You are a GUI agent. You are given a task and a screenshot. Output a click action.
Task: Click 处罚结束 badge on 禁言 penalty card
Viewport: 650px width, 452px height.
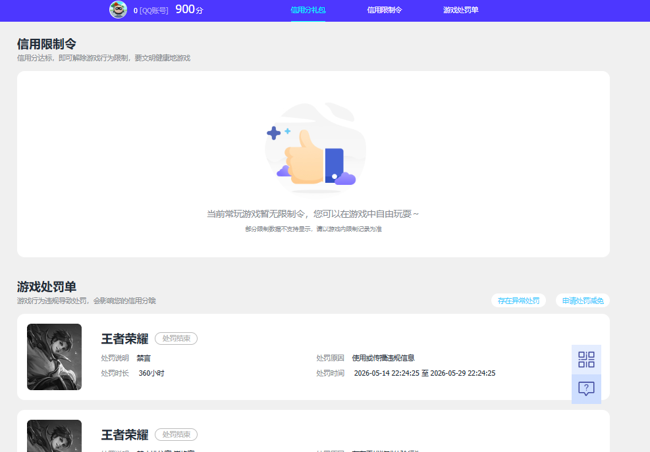tap(176, 338)
